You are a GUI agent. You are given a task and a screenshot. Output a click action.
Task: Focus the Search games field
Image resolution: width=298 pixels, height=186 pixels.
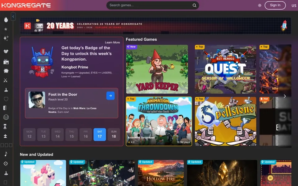pos(153,5)
